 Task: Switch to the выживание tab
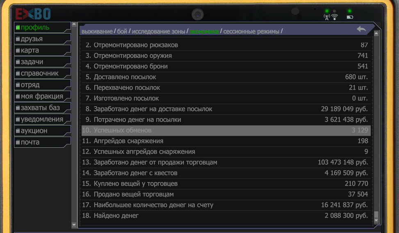(97, 31)
